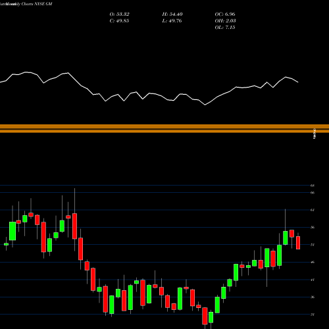Click the 46 price axis label

pyautogui.click(x=313, y=262)
